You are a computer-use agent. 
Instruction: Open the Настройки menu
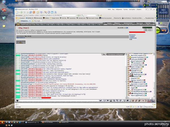(x=132, y=10)
